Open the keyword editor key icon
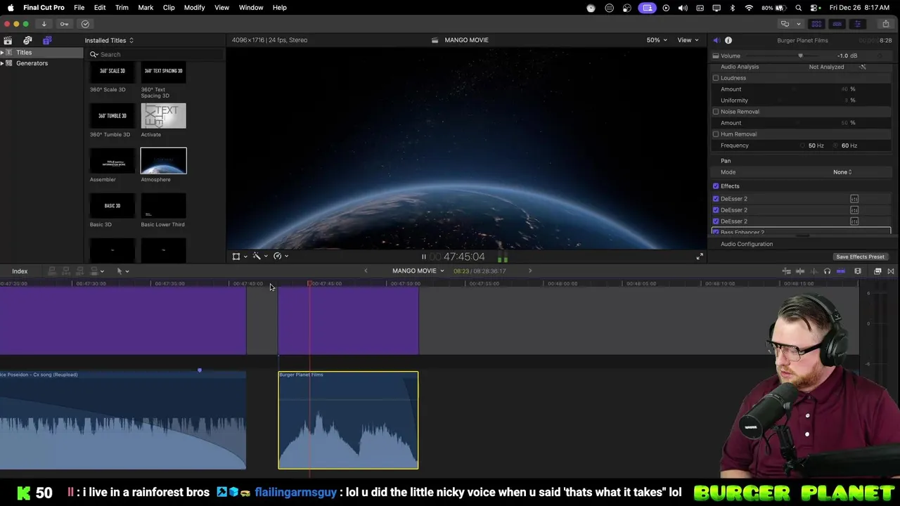 pos(64,24)
